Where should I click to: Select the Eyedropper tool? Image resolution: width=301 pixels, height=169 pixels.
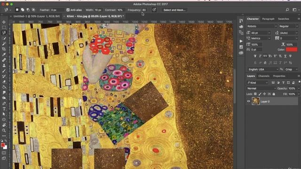pyautogui.click(x=4, y=54)
